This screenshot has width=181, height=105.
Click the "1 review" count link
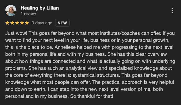[28, 13]
